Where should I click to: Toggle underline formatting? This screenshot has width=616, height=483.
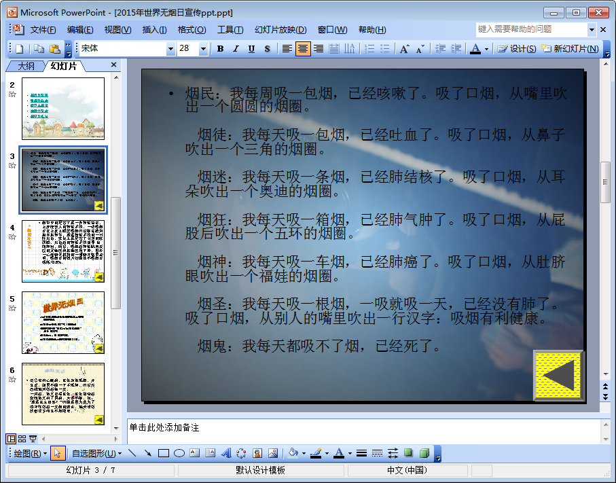(x=251, y=49)
